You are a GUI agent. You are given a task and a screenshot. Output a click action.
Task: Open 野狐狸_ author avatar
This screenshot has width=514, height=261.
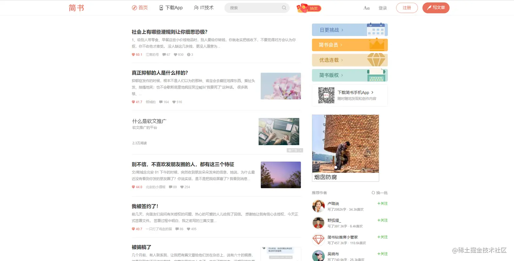click(x=319, y=223)
